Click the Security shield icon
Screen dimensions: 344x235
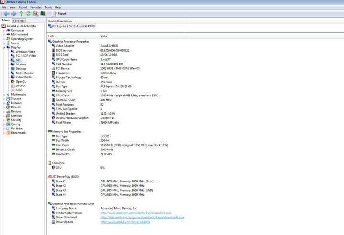(x=8, y=120)
